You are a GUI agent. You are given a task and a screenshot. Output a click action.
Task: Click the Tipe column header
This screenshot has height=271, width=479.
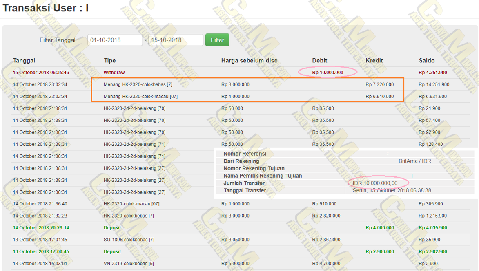coord(110,60)
